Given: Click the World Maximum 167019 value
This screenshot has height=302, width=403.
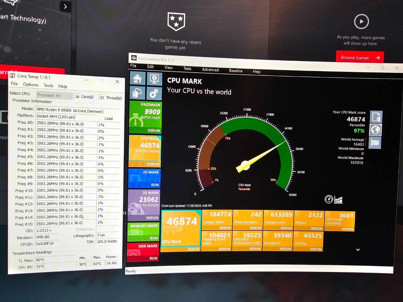Looking at the screenshot, I should point(357,162).
